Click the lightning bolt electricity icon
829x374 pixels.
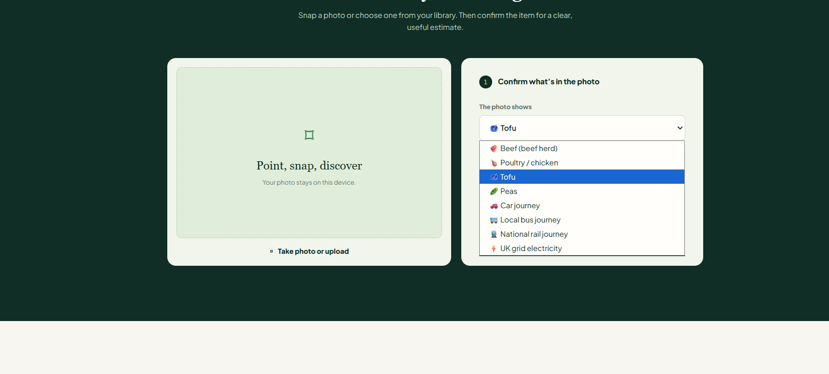[494, 249]
